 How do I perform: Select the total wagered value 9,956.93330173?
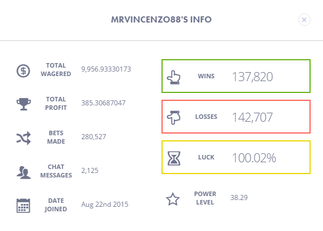tap(106, 69)
